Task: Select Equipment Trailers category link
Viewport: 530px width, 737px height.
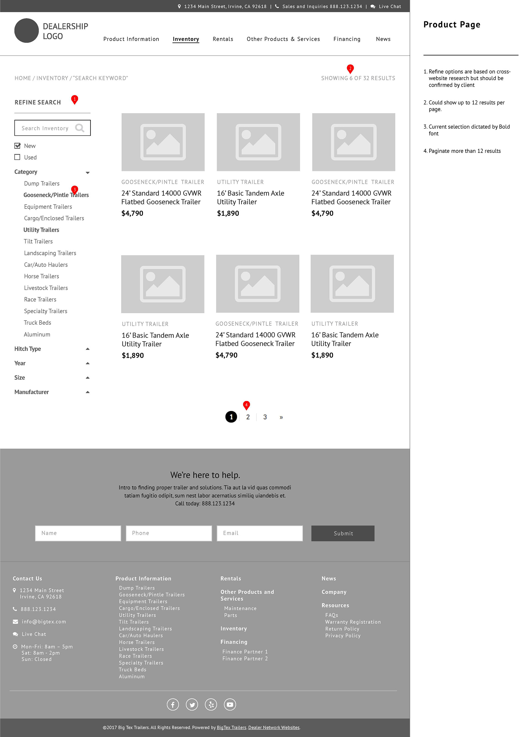Action: point(48,207)
